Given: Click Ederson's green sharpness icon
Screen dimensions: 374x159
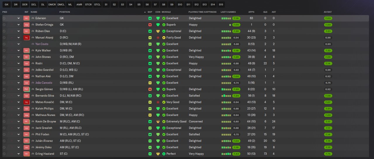Looking at the screenshot, I should 150,18.
